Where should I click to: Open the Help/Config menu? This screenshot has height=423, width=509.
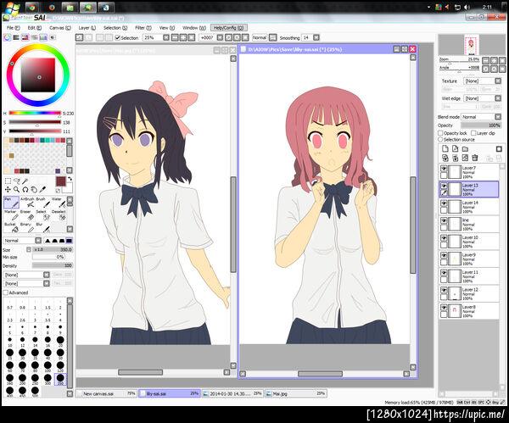point(228,28)
